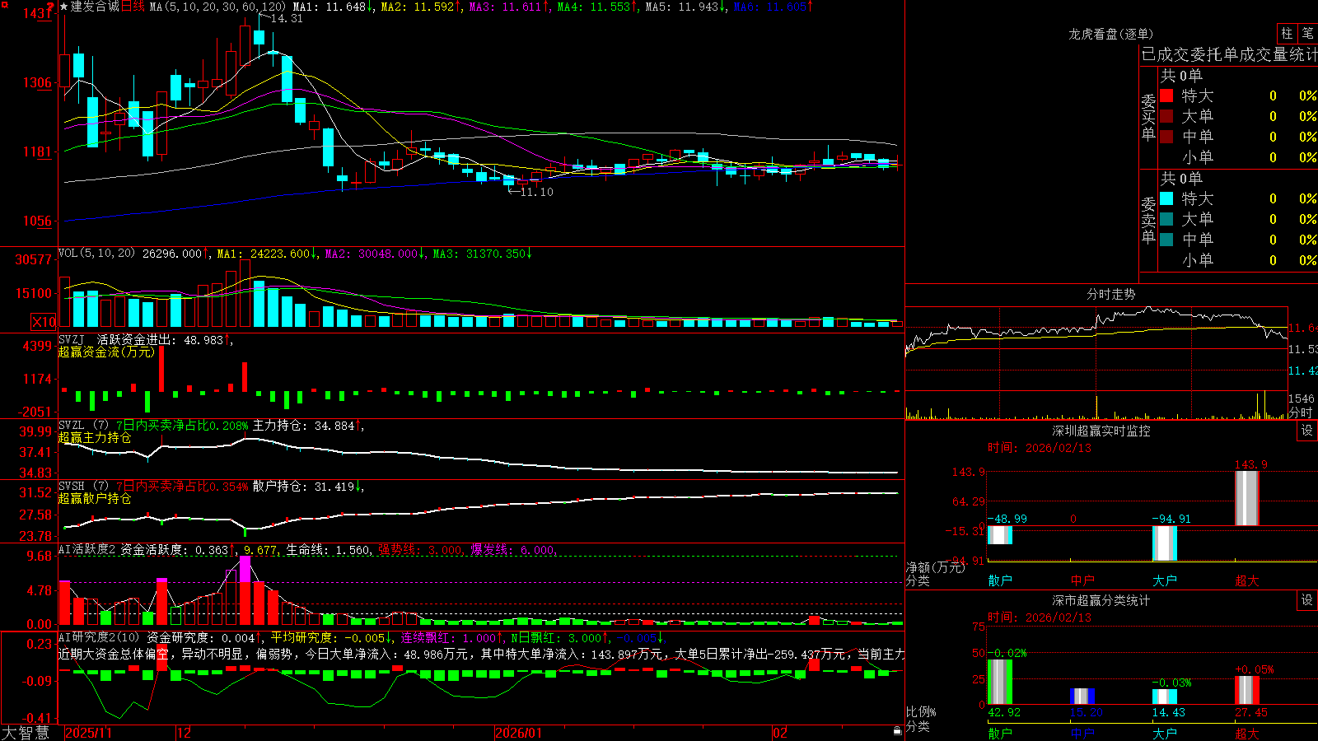Select the 龙虎看盘(逐单) panel title
This screenshot has height=741, width=1318.
1110,34
